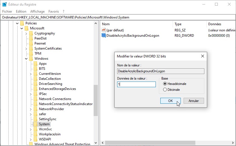Collapse the Windows tree node
The width and height of the screenshot is (236, 146).
[26, 59]
